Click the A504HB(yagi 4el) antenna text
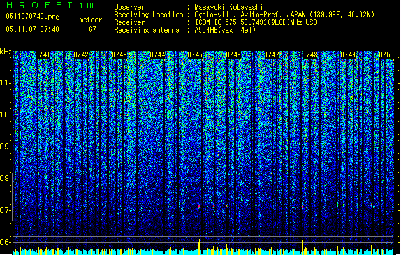The height and width of the screenshot is (255, 401). (225, 30)
